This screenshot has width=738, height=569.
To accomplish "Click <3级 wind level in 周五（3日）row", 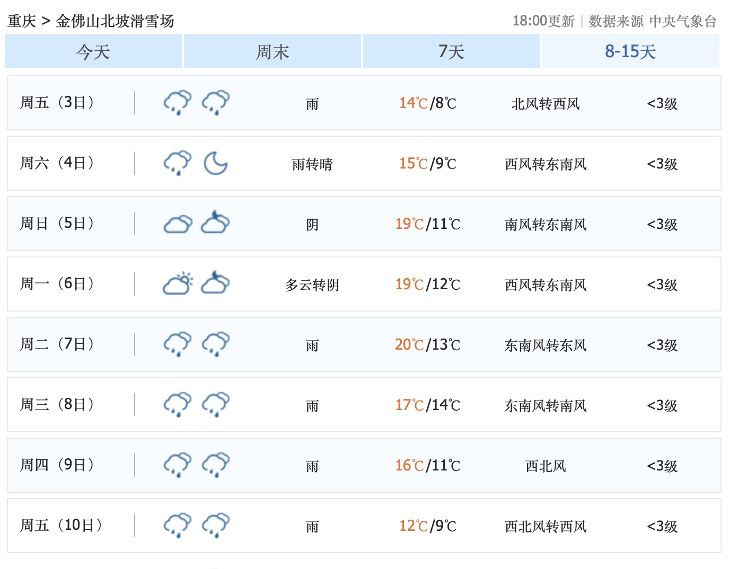I will click(x=662, y=103).
